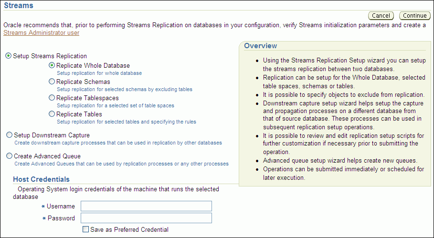Image resolution: width=434 pixels, height=238 pixels.
Task: Click into the Username text field
Action: click(x=146, y=206)
